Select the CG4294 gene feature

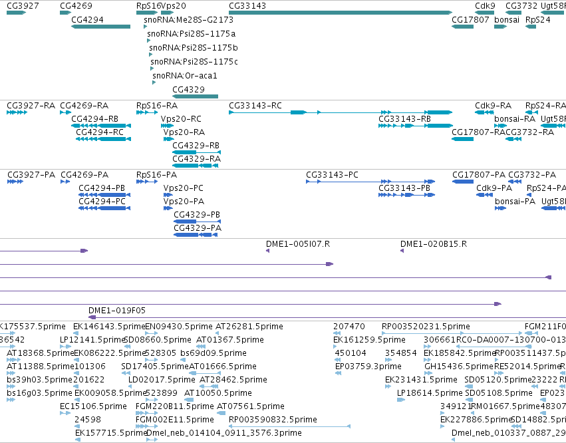coord(100,27)
